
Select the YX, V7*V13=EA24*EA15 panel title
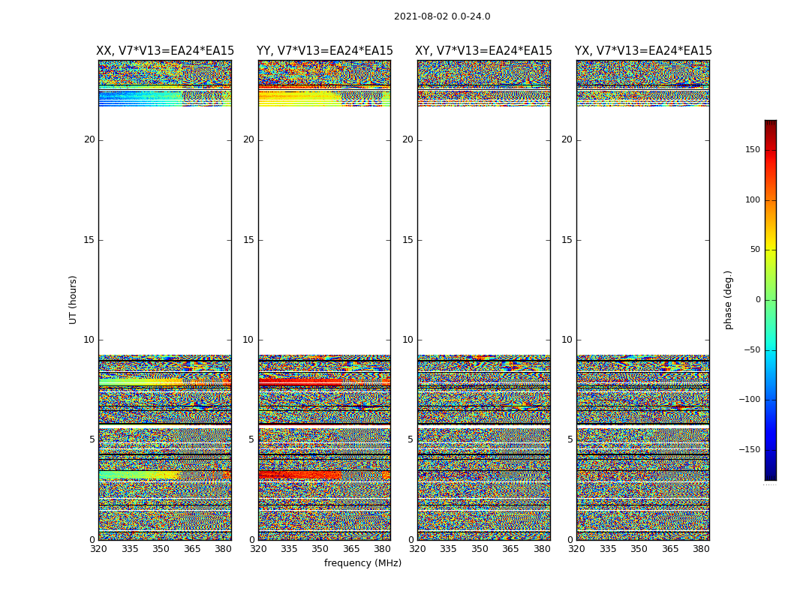point(643,51)
